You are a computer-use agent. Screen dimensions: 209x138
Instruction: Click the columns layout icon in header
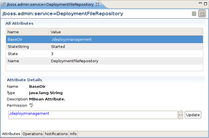(194, 14)
